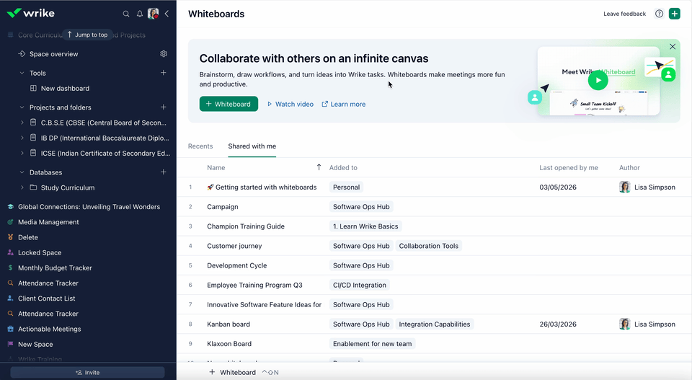This screenshot has width=692, height=380.
Task: Open the Campaign whiteboard
Action: 223,206
